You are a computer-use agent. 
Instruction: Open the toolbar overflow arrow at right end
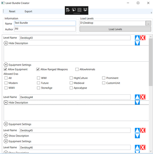click(x=151, y=12)
